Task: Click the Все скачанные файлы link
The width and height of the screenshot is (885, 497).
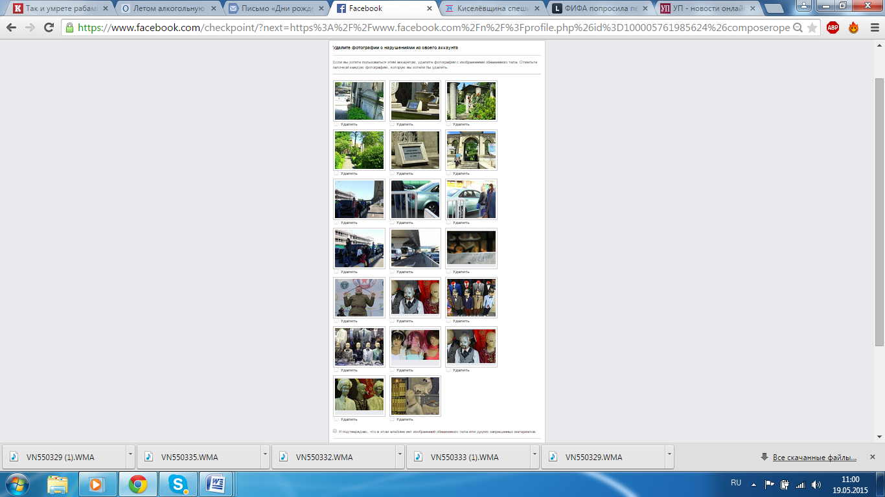Action: 814,458
